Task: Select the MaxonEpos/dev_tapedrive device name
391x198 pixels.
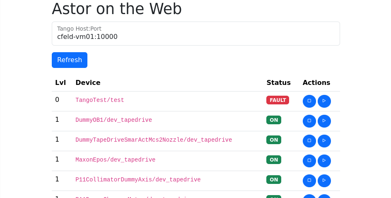Action: tap(116, 159)
